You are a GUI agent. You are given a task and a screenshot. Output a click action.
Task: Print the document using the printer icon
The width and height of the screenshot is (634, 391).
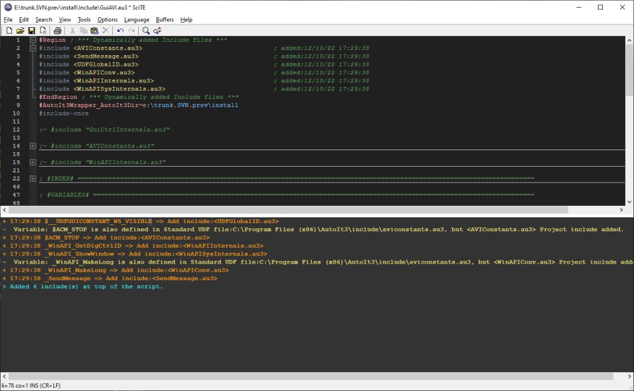point(58,30)
